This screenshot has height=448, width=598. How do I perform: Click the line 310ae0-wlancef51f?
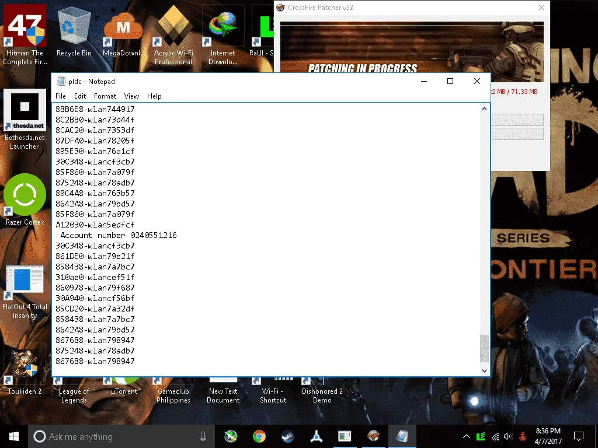pyautogui.click(x=95, y=277)
